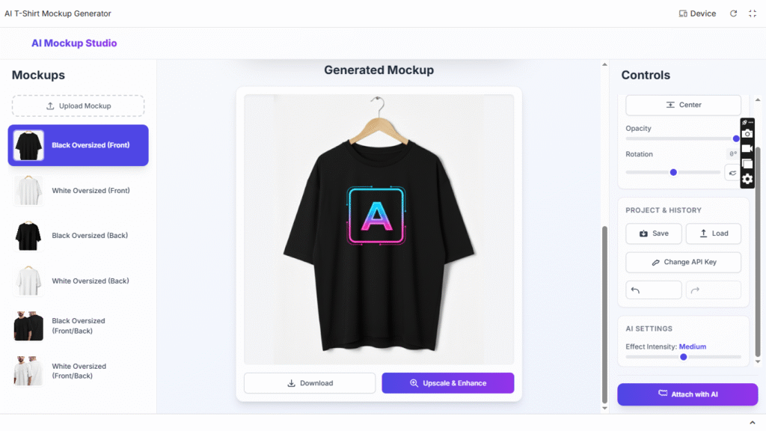Adjust the Effect Intensity slider
The image size is (766, 431).
pos(684,357)
